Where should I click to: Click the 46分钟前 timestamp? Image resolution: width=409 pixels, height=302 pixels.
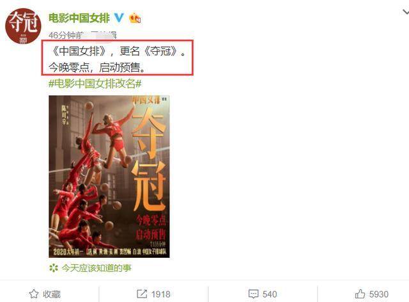66,35
